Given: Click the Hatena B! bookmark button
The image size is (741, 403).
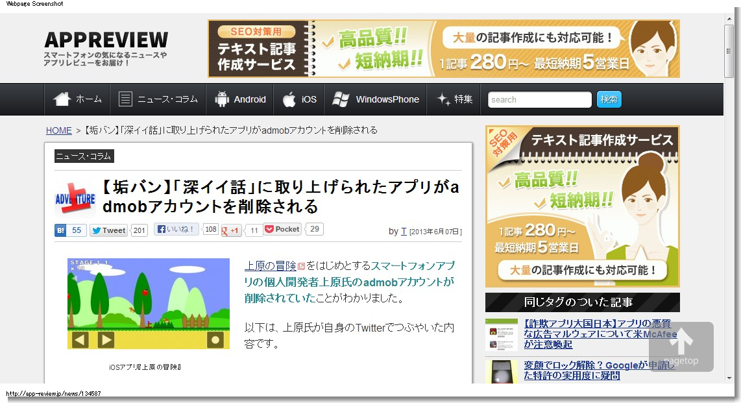Looking at the screenshot, I should coord(60,230).
